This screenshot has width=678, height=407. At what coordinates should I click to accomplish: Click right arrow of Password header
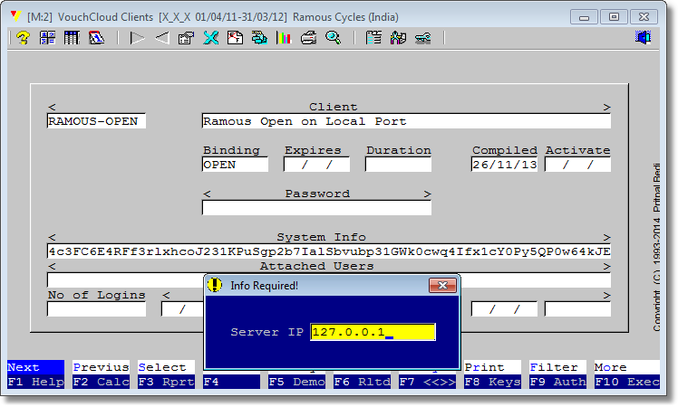coord(427,194)
